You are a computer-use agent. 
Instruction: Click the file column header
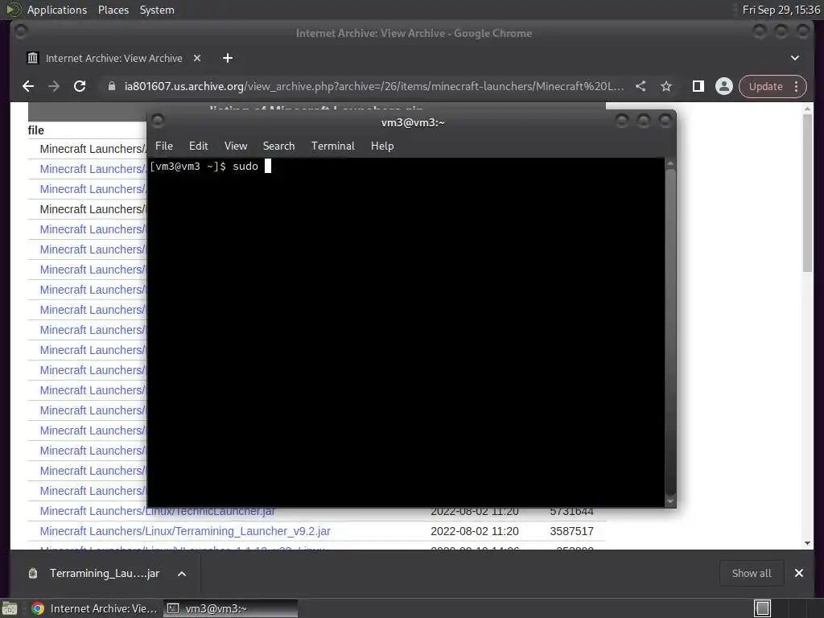35,130
